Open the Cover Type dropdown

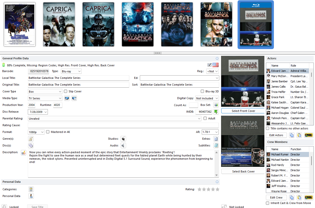(45, 92)
